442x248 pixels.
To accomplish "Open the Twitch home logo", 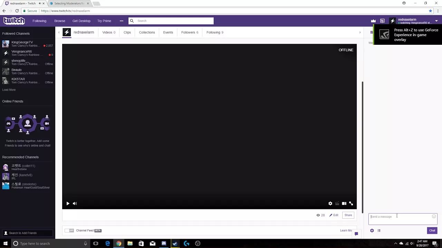I will tap(14, 21).
